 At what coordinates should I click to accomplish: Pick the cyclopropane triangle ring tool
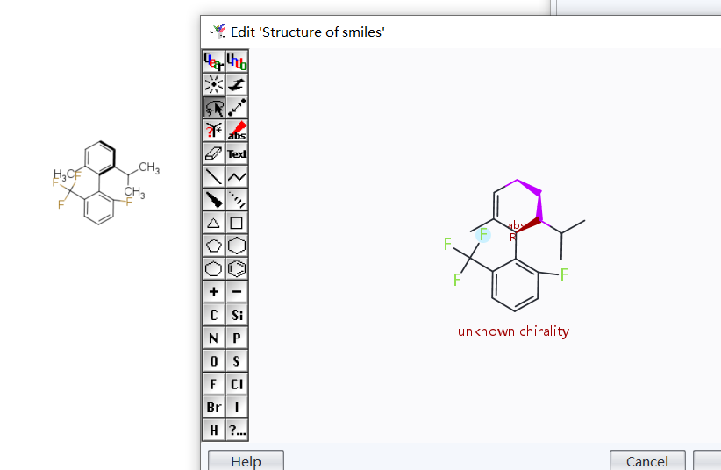(x=213, y=223)
